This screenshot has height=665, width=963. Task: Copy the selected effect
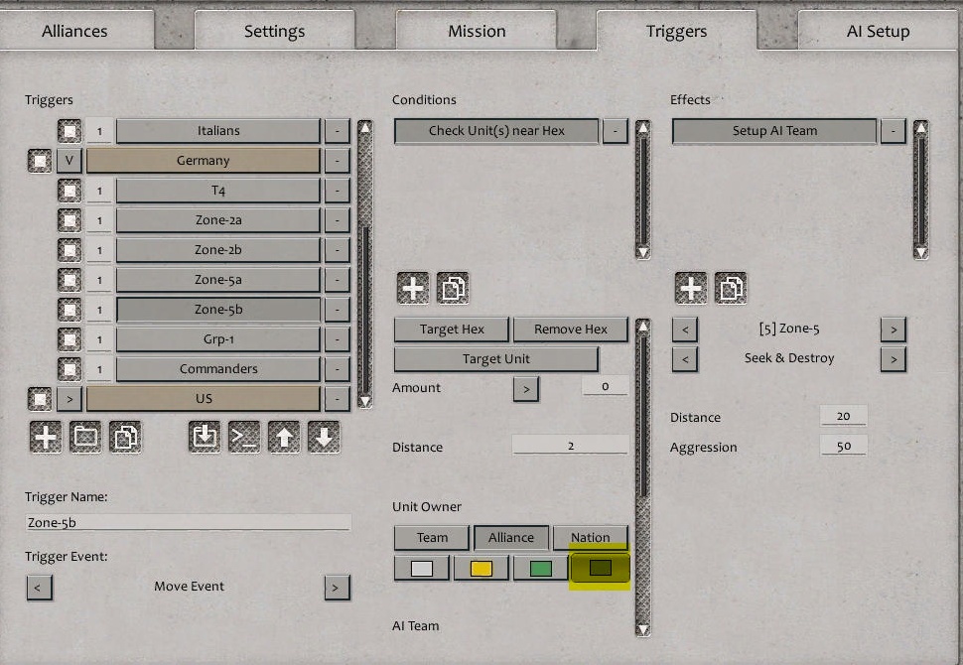(x=731, y=288)
